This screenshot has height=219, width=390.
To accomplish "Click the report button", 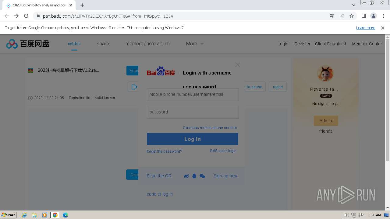I will [278, 87].
